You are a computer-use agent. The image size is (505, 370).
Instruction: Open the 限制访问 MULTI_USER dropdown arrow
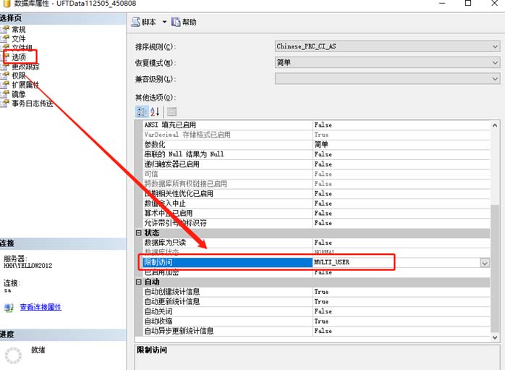click(484, 262)
